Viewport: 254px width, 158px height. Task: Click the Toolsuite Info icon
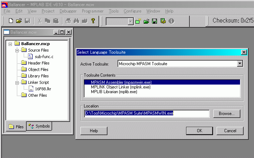pyautogui.click(x=171, y=21)
